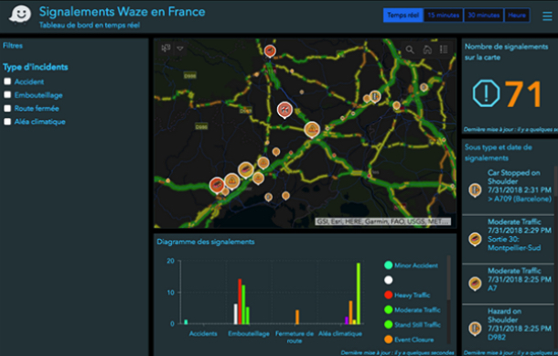Click the map attribution GSI, Esri, HERE text
558x356 pixels.
pyautogui.click(x=383, y=221)
